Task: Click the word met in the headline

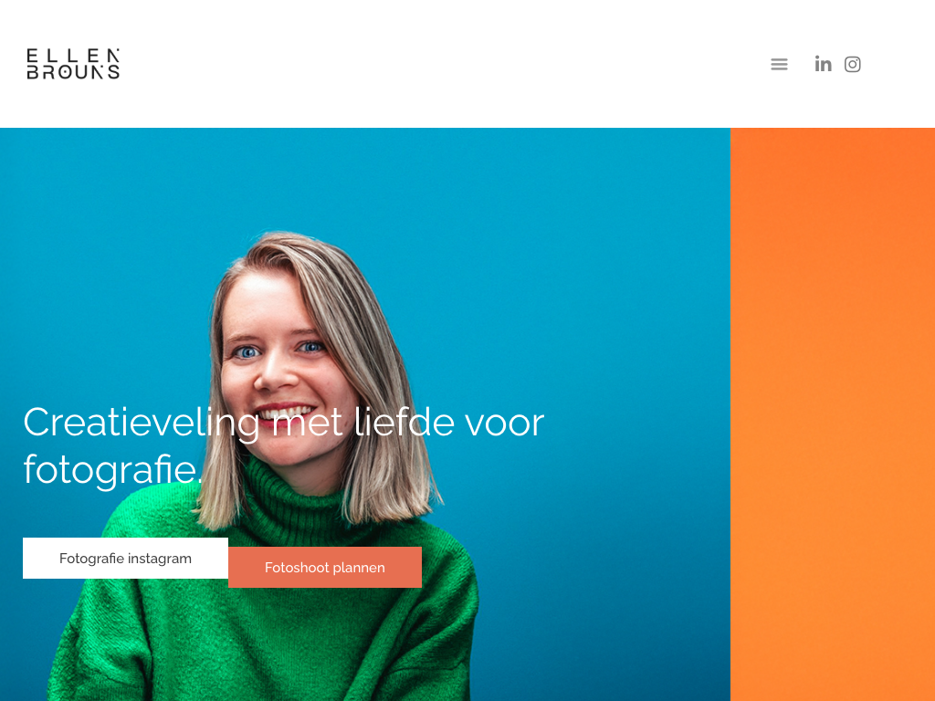Action: (307, 424)
